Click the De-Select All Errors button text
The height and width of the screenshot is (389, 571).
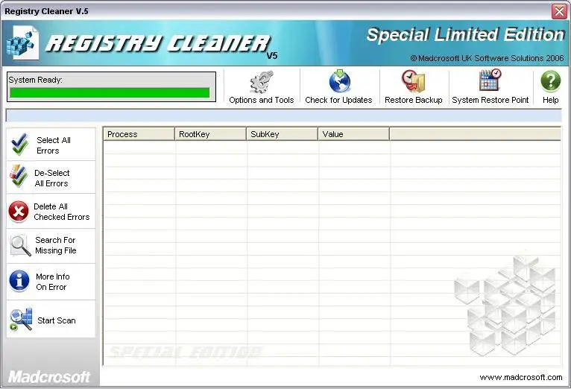coord(51,178)
